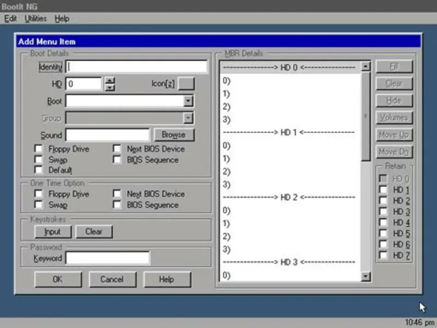Click Browse for sound file
Viewport: 437px width, 328px height.
point(174,135)
